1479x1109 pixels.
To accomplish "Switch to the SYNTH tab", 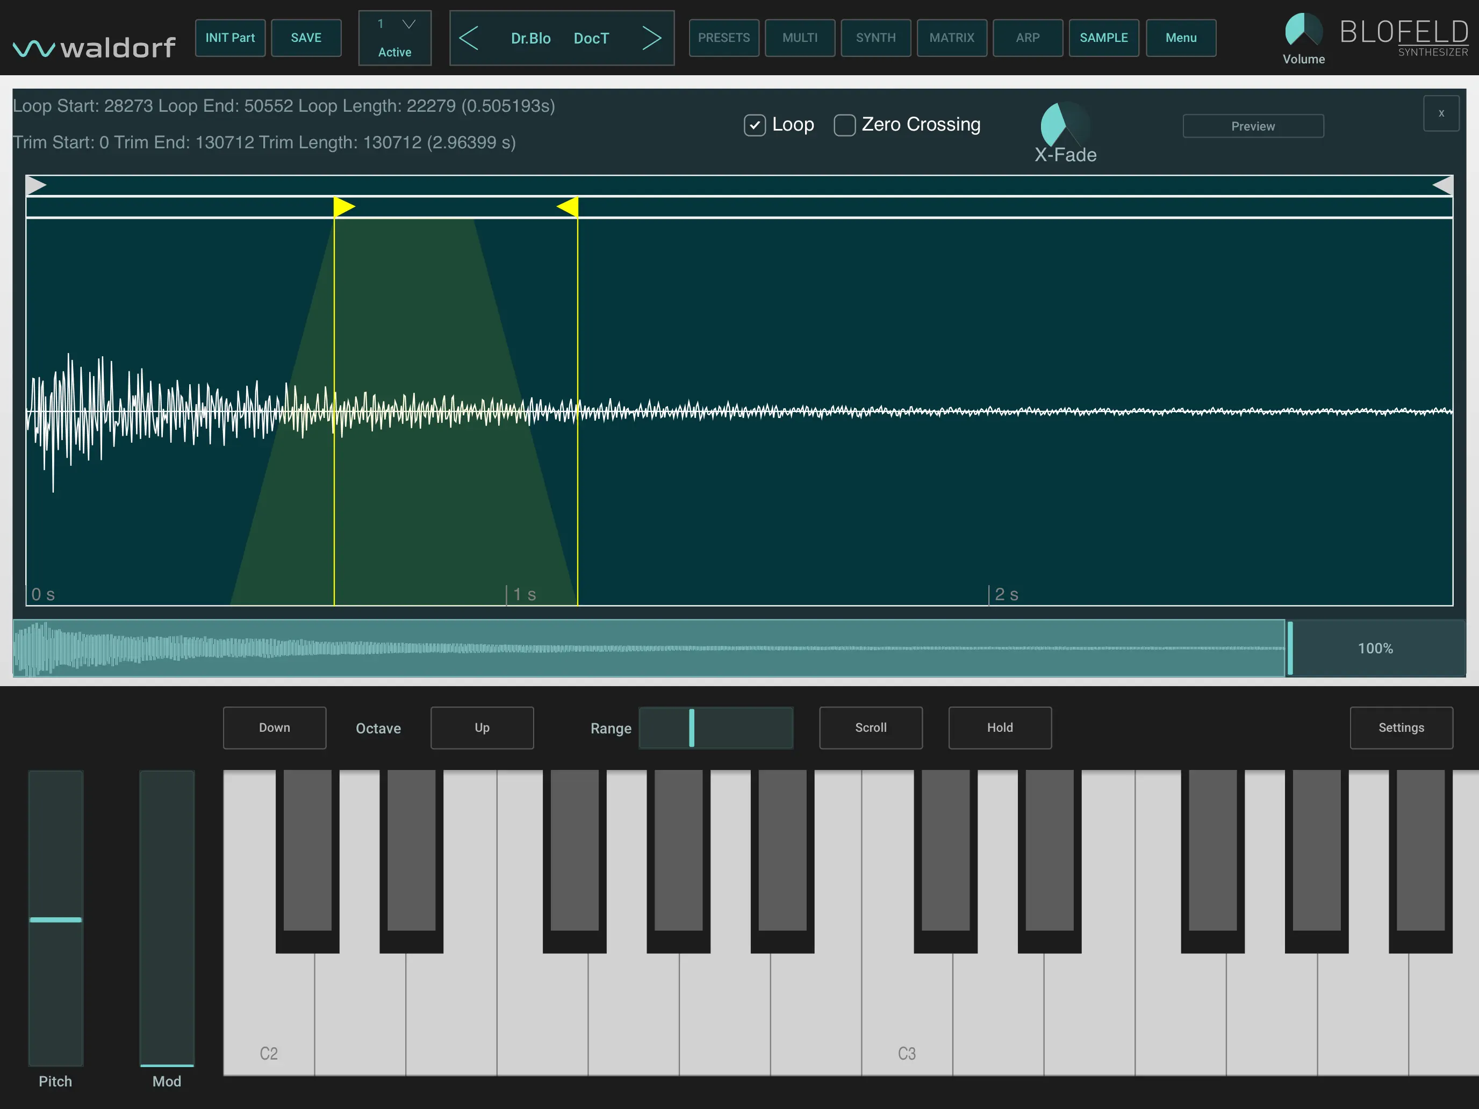I will point(875,38).
